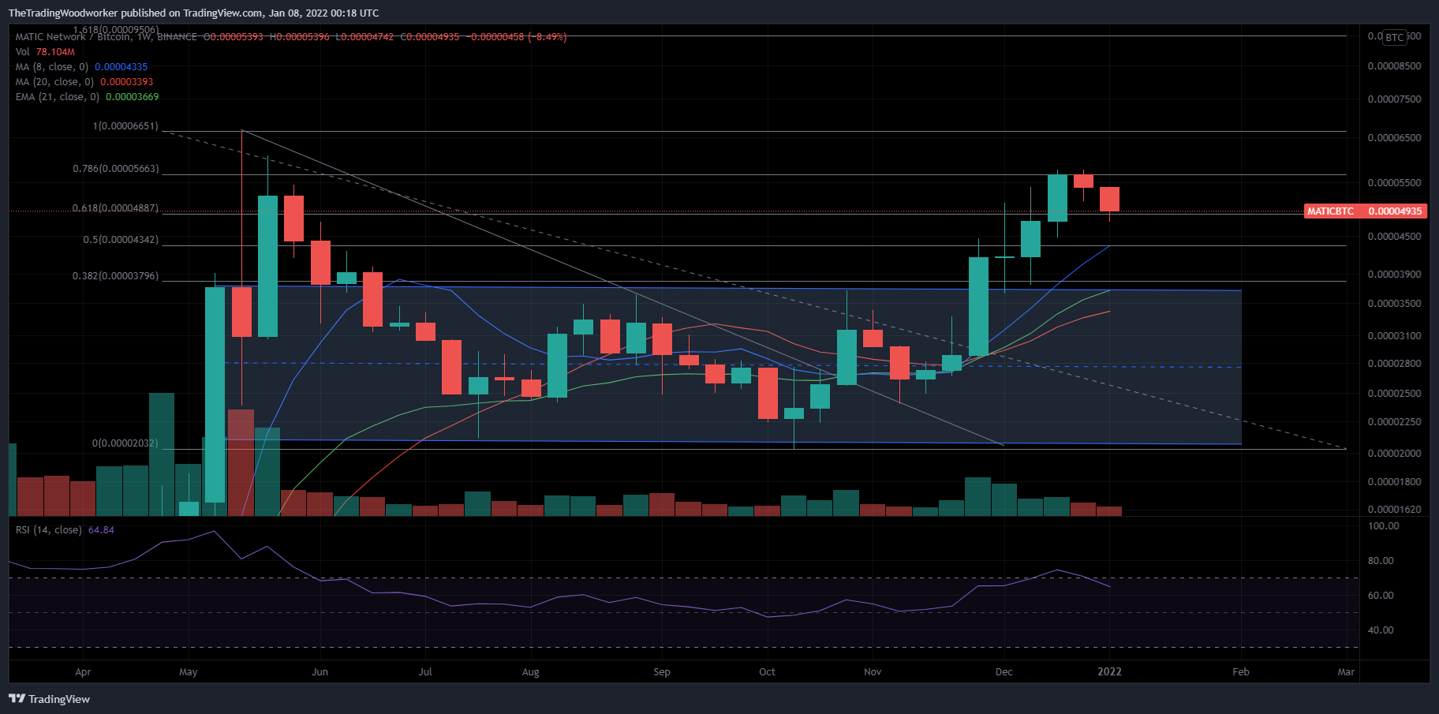Click the Fibonacci 0(0.00002032) level label

tap(125, 443)
